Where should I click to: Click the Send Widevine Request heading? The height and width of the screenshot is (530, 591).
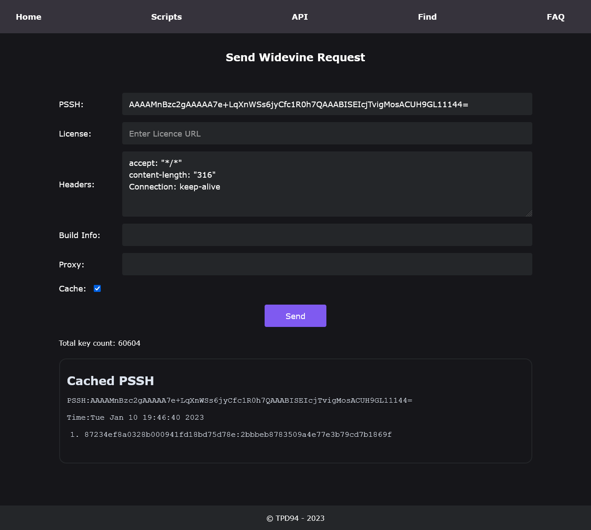click(295, 57)
